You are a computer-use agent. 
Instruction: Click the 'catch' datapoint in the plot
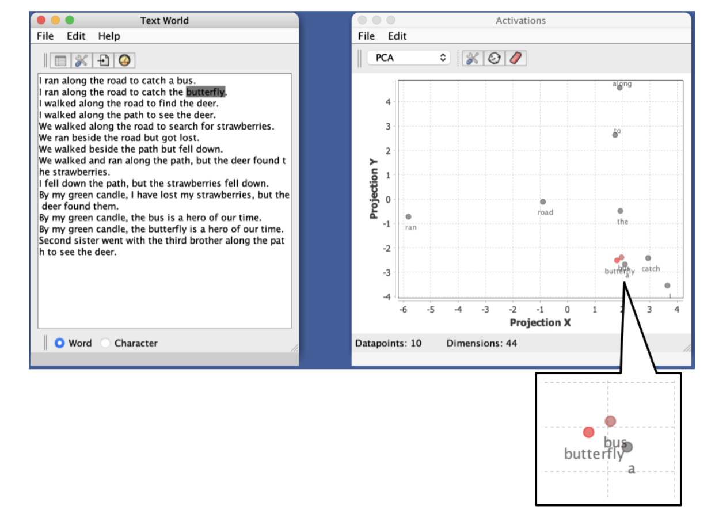648,258
